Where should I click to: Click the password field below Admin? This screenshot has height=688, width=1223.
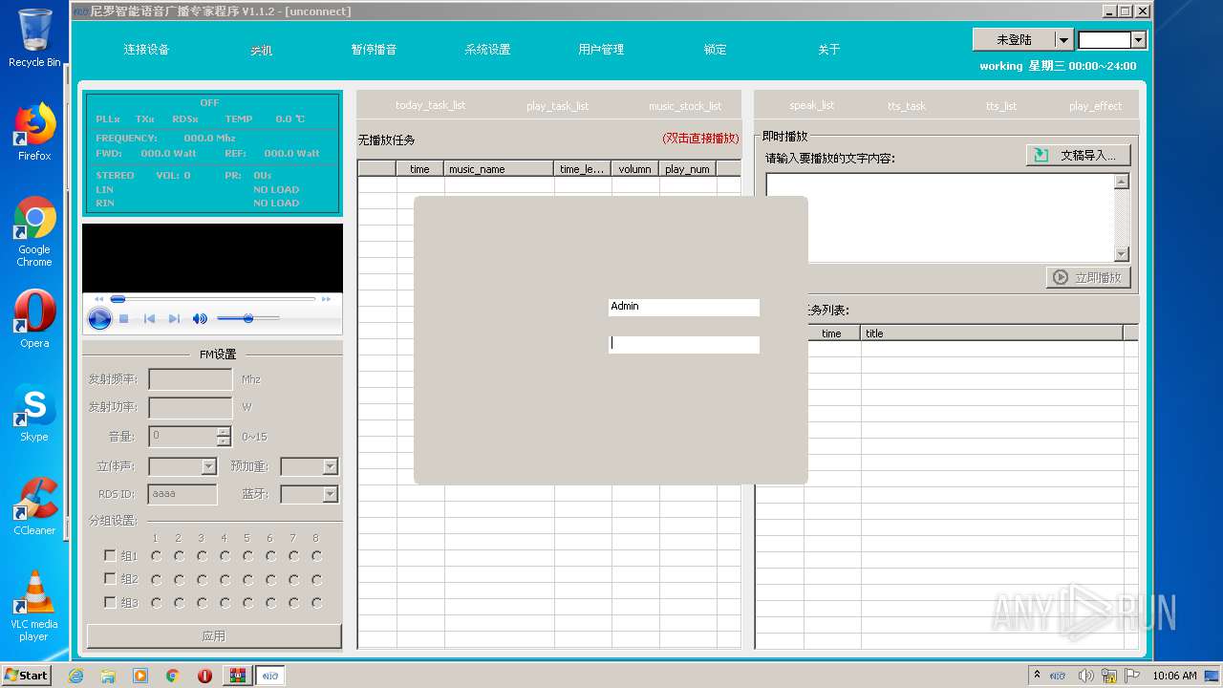pyautogui.click(x=684, y=344)
